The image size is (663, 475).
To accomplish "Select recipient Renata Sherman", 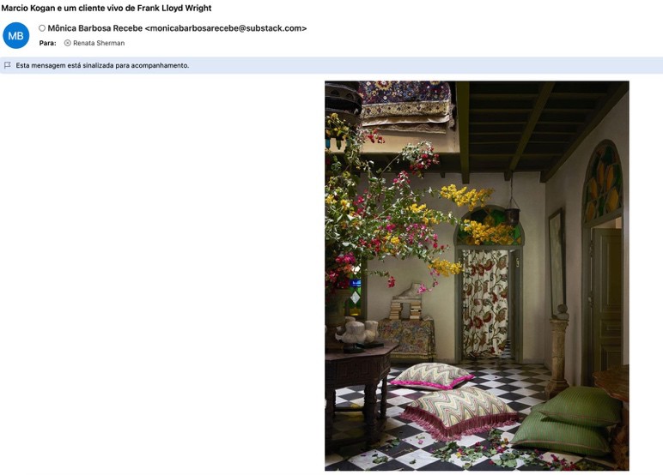I will coord(99,43).
